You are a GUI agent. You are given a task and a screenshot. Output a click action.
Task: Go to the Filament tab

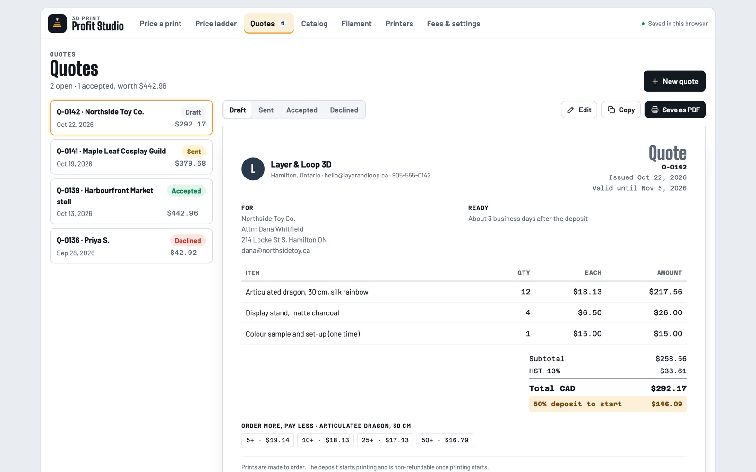pyautogui.click(x=356, y=24)
